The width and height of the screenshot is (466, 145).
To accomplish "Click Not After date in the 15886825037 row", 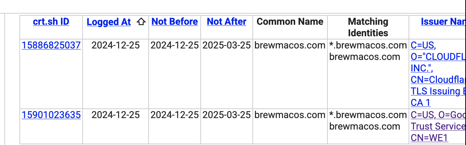I will (227, 46).
